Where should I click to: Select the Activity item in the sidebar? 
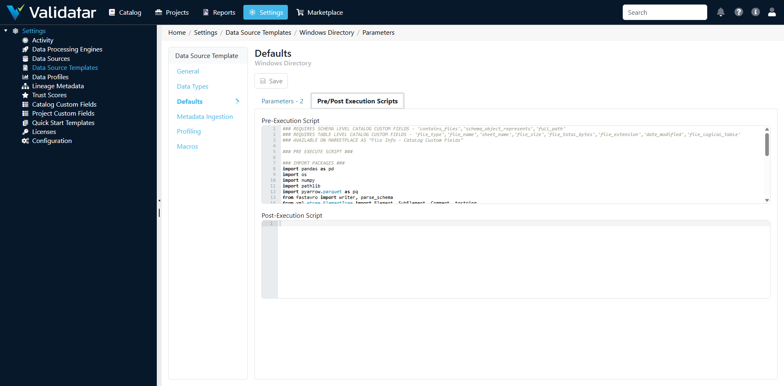(42, 40)
